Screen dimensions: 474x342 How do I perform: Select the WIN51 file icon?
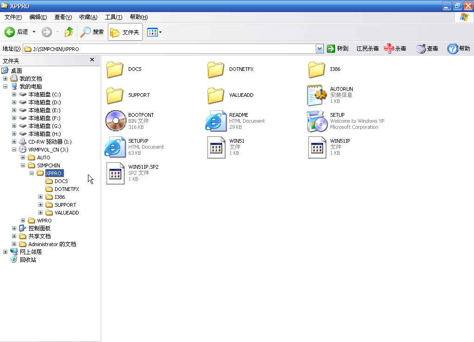[216, 147]
